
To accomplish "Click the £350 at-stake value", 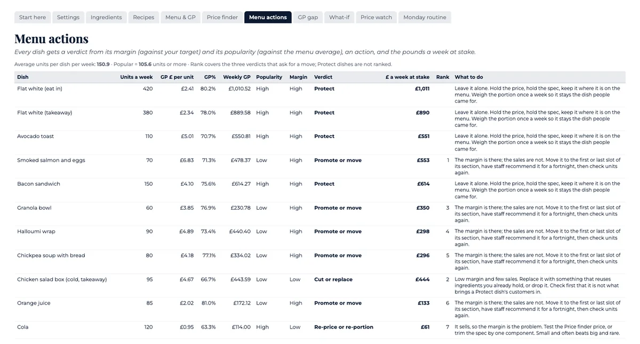I will tap(423, 207).
